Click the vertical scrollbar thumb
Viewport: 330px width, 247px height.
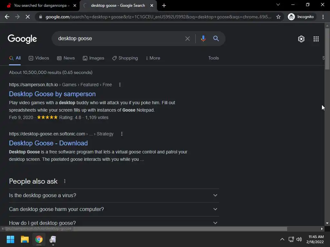pos(327,49)
